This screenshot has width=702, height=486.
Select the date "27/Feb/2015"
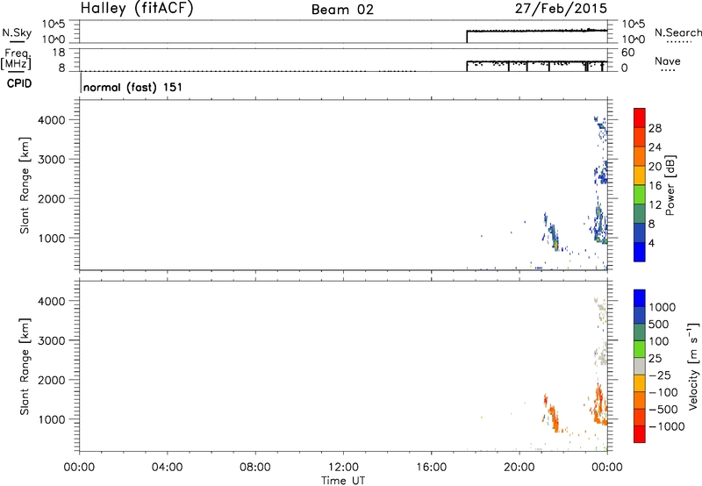pos(561,8)
